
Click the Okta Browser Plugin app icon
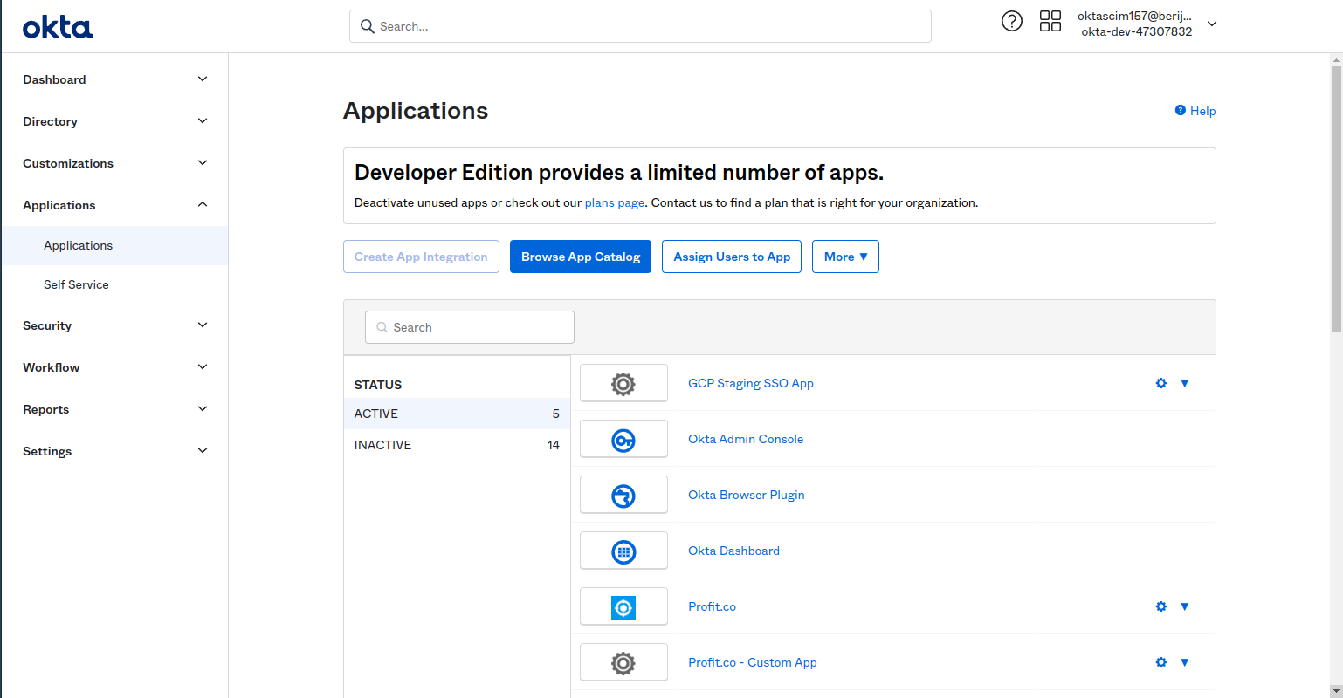coord(623,495)
